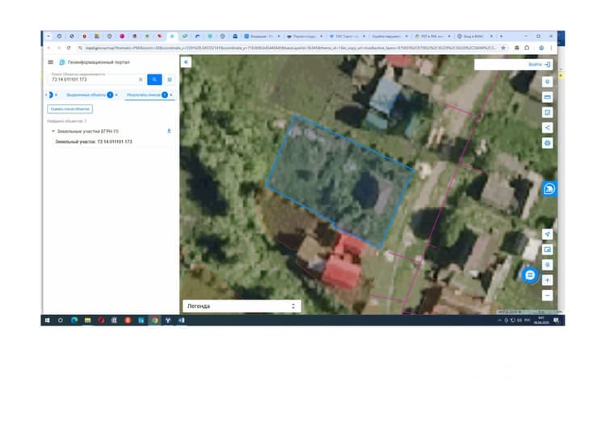Click the blue search magnifier button
The width and height of the screenshot is (606, 429).
click(x=154, y=79)
